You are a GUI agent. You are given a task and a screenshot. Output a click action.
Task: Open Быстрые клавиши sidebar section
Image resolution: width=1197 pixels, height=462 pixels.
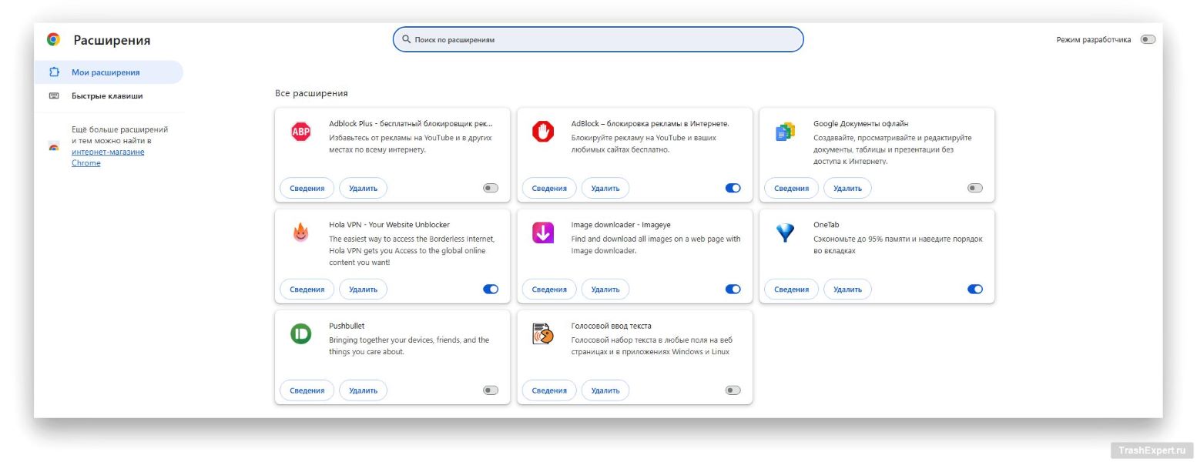coord(107,96)
